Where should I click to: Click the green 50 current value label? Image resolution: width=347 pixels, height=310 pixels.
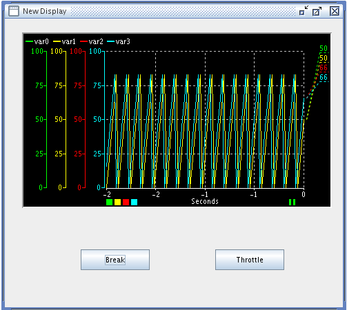(x=324, y=48)
